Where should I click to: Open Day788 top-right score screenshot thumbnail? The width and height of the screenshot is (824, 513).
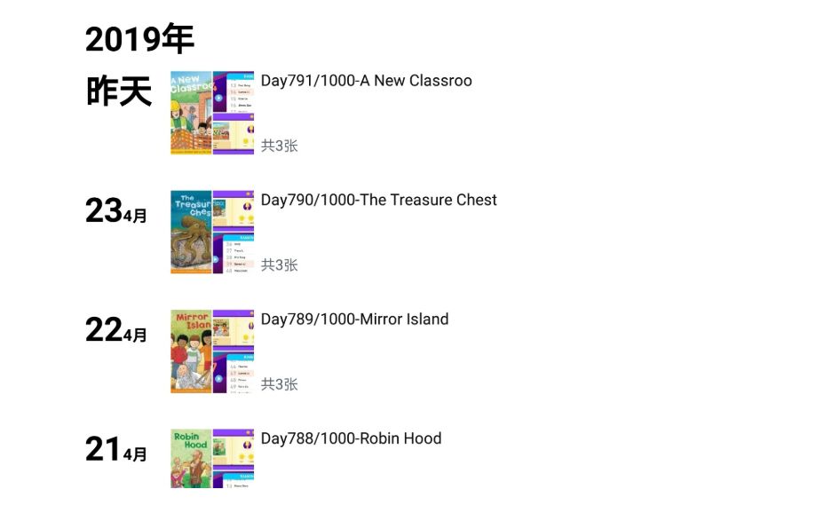pyautogui.click(x=234, y=449)
